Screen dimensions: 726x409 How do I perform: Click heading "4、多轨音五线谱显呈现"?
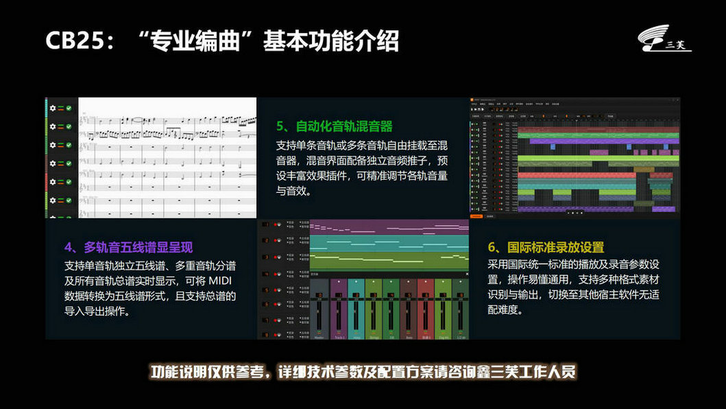pyautogui.click(x=128, y=247)
